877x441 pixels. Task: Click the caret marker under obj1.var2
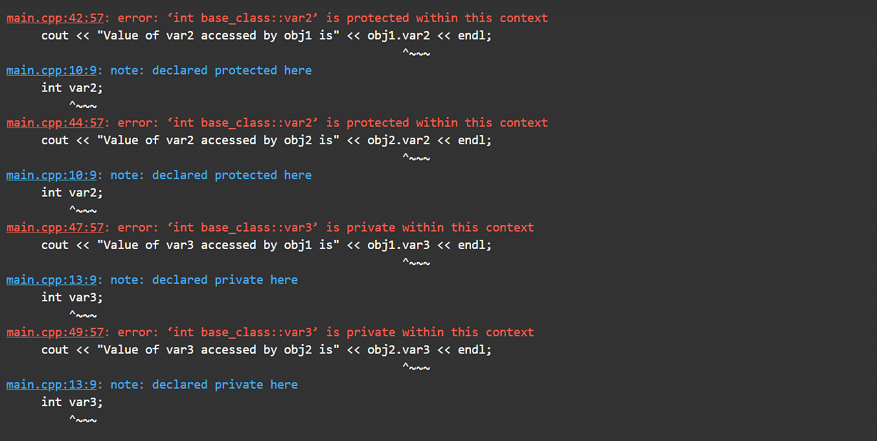416,53
